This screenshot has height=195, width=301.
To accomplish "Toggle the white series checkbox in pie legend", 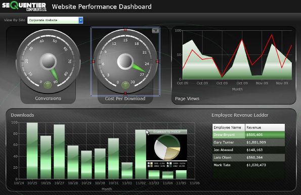I will [x=168, y=163].
